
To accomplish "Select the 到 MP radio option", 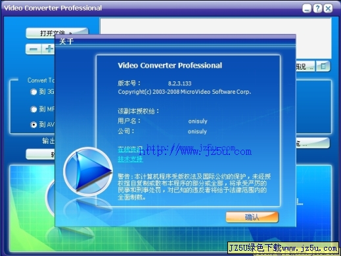I will coord(34,109).
